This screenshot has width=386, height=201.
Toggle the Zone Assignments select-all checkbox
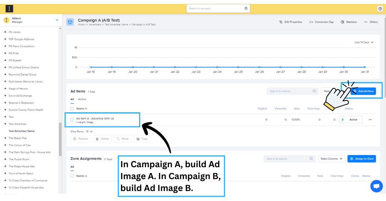(x=72, y=176)
